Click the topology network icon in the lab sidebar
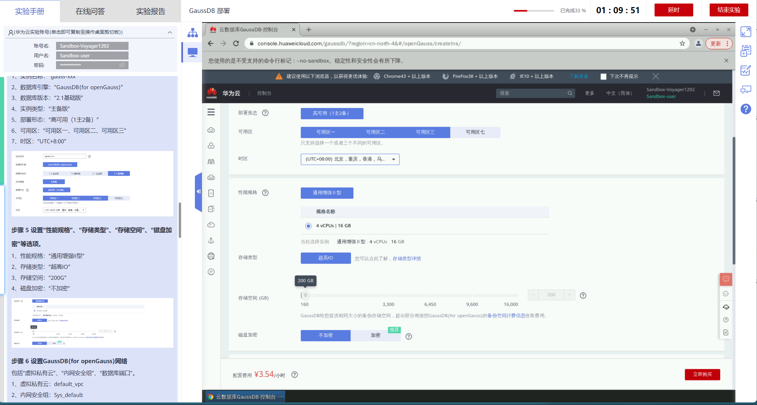The image size is (757, 405). coord(193,33)
